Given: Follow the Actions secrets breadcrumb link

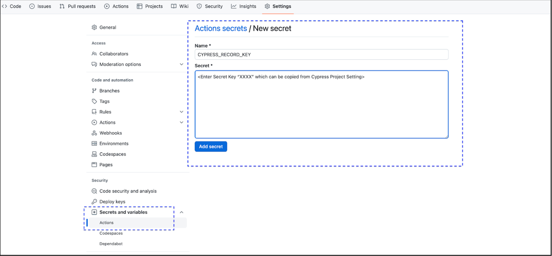Looking at the screenshot, I should pos(221,29).
